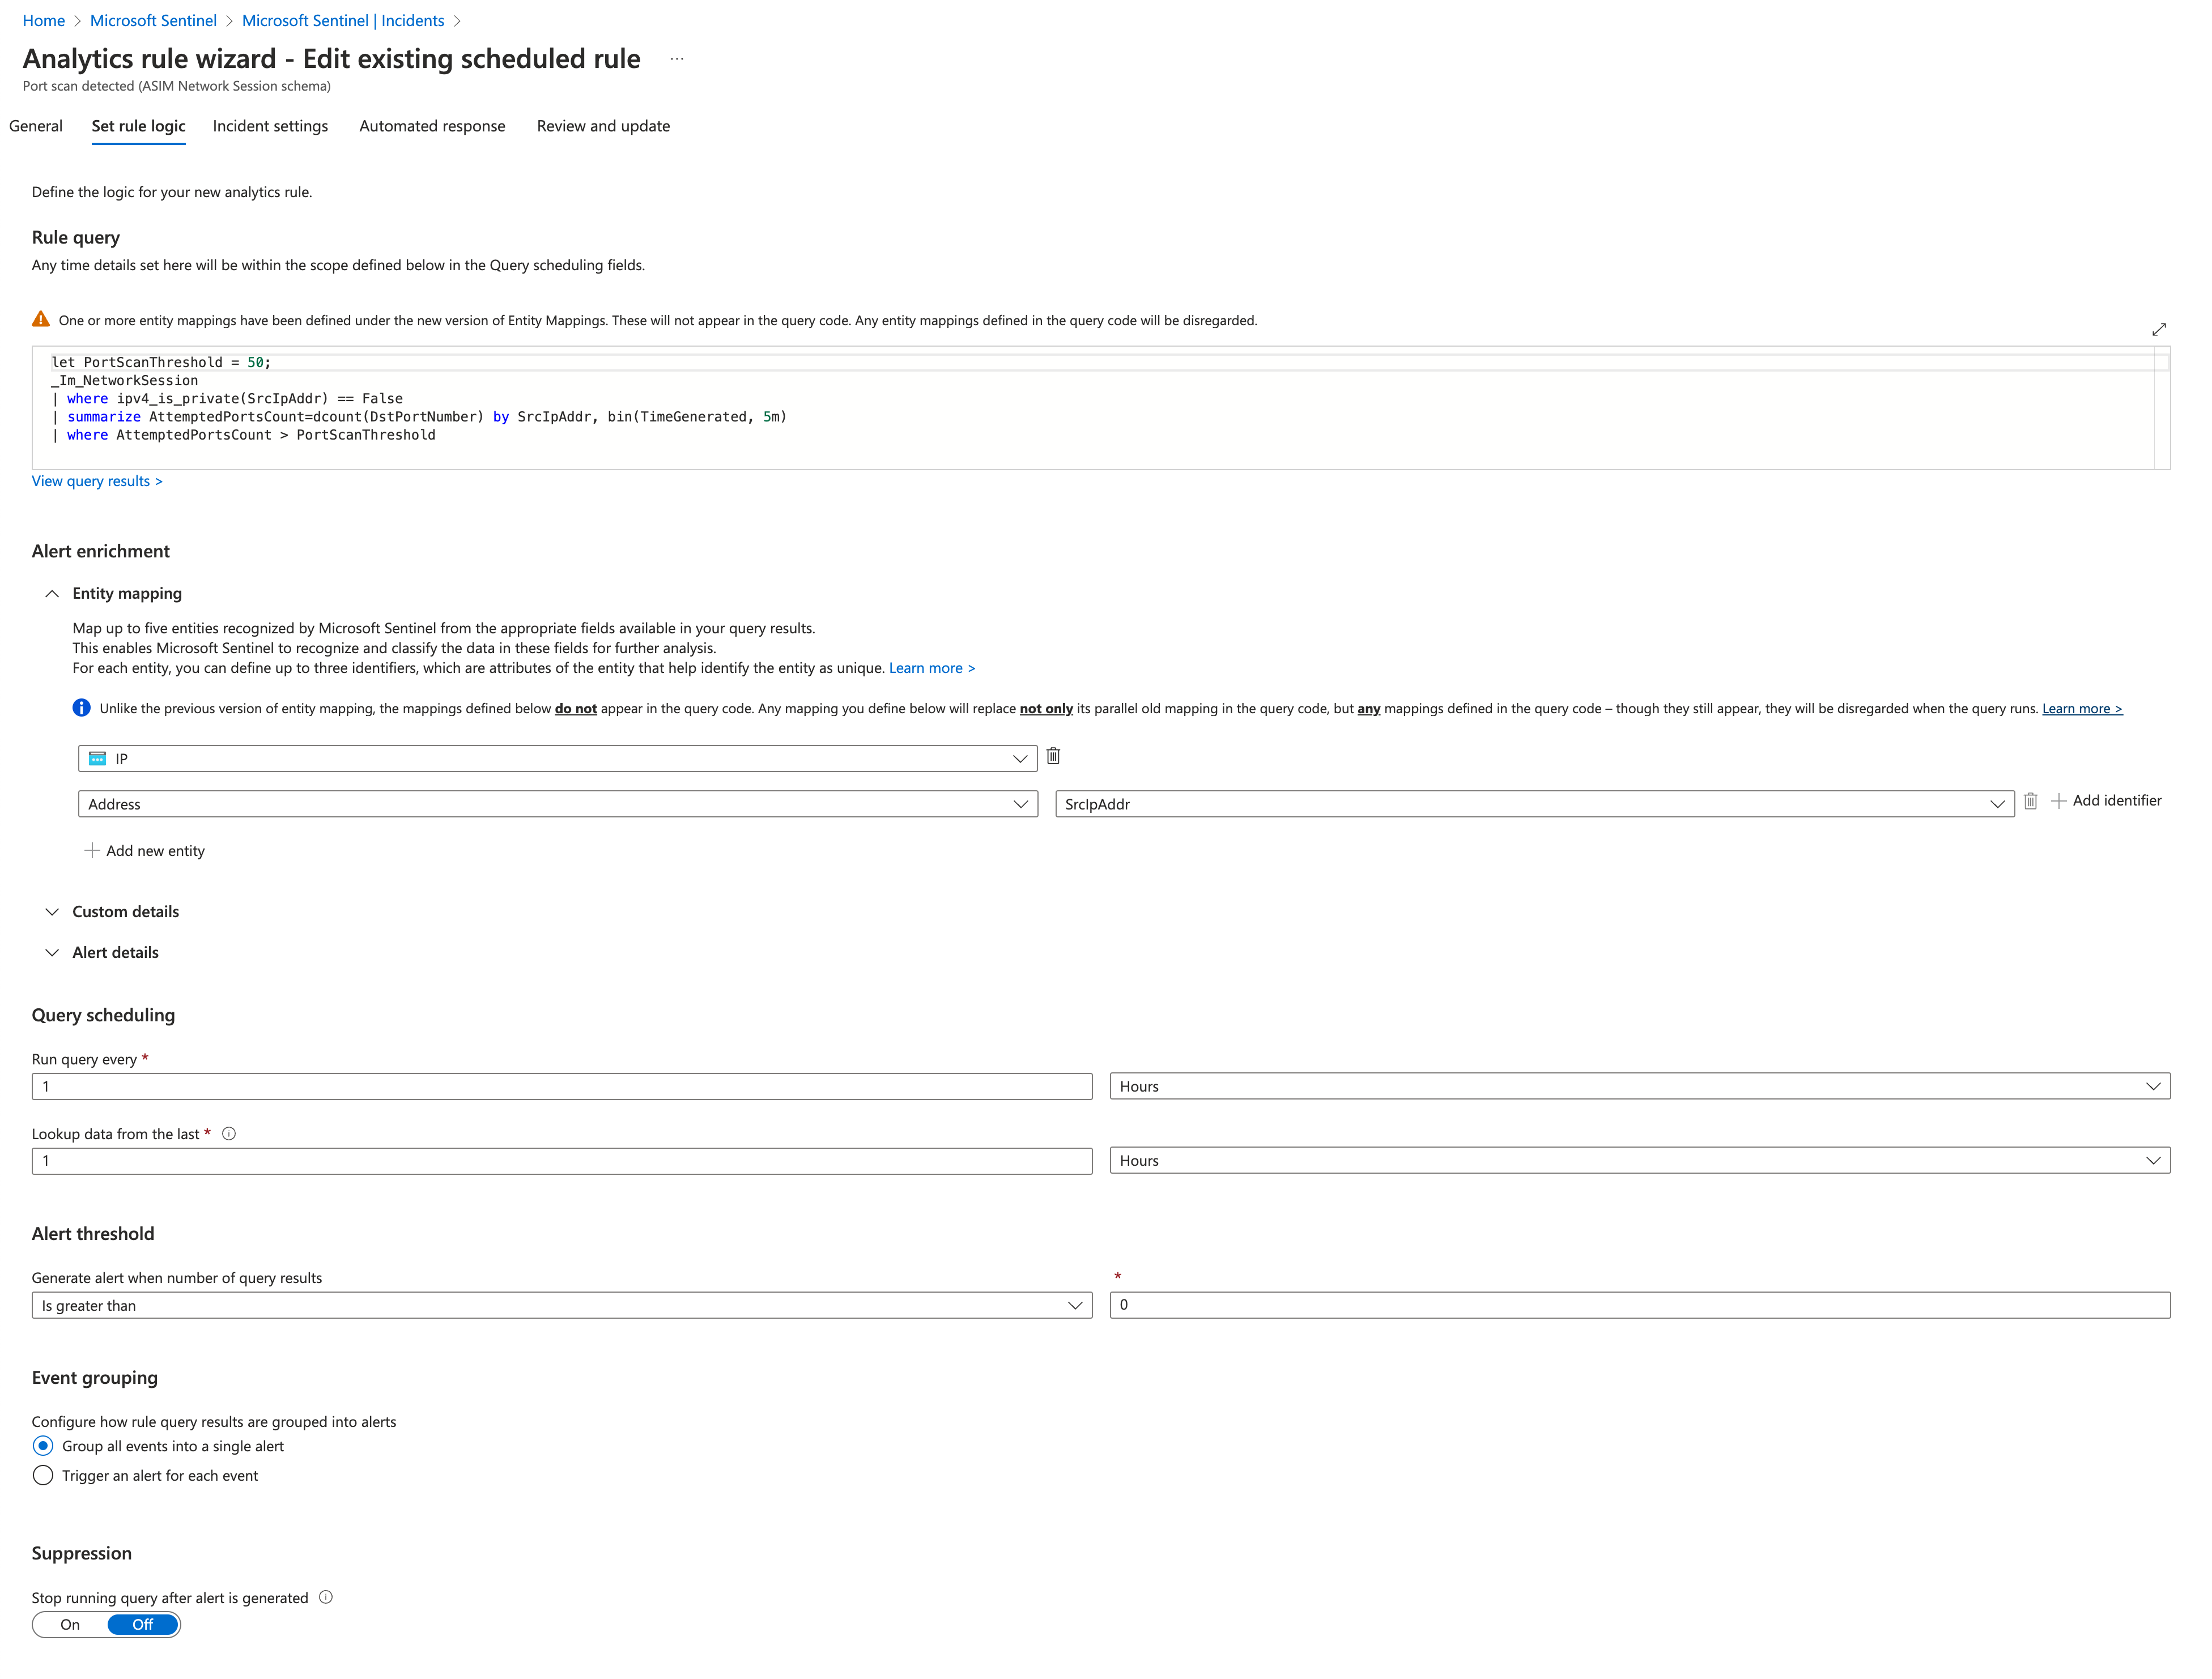Click the Lookup data info icon

tap(229, 1134)
